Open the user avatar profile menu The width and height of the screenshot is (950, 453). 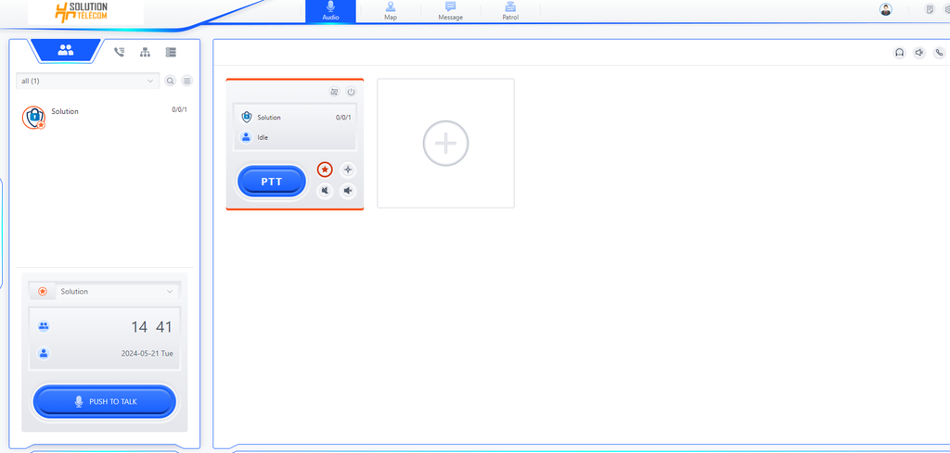pyautogui.click(x=886, y=10)
